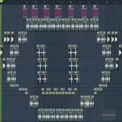Open menu icon of last purple pattern clip
The height and width of the screenshot is (122, 122).
(x=95, y=6)
